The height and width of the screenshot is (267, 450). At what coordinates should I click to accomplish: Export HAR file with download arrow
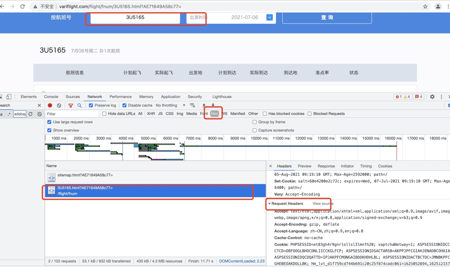pos(213,105)
